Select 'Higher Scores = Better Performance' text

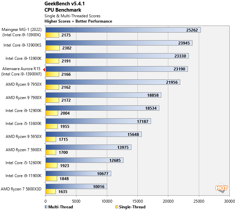click(x=78, y=21)
